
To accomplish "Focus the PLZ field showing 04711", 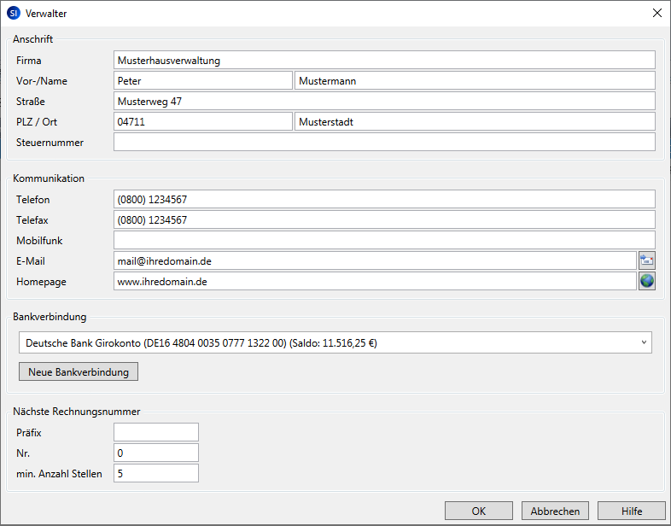I will (x=203, y=122).
